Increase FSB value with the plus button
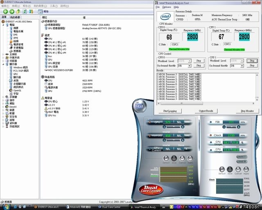 click(238, 127)
